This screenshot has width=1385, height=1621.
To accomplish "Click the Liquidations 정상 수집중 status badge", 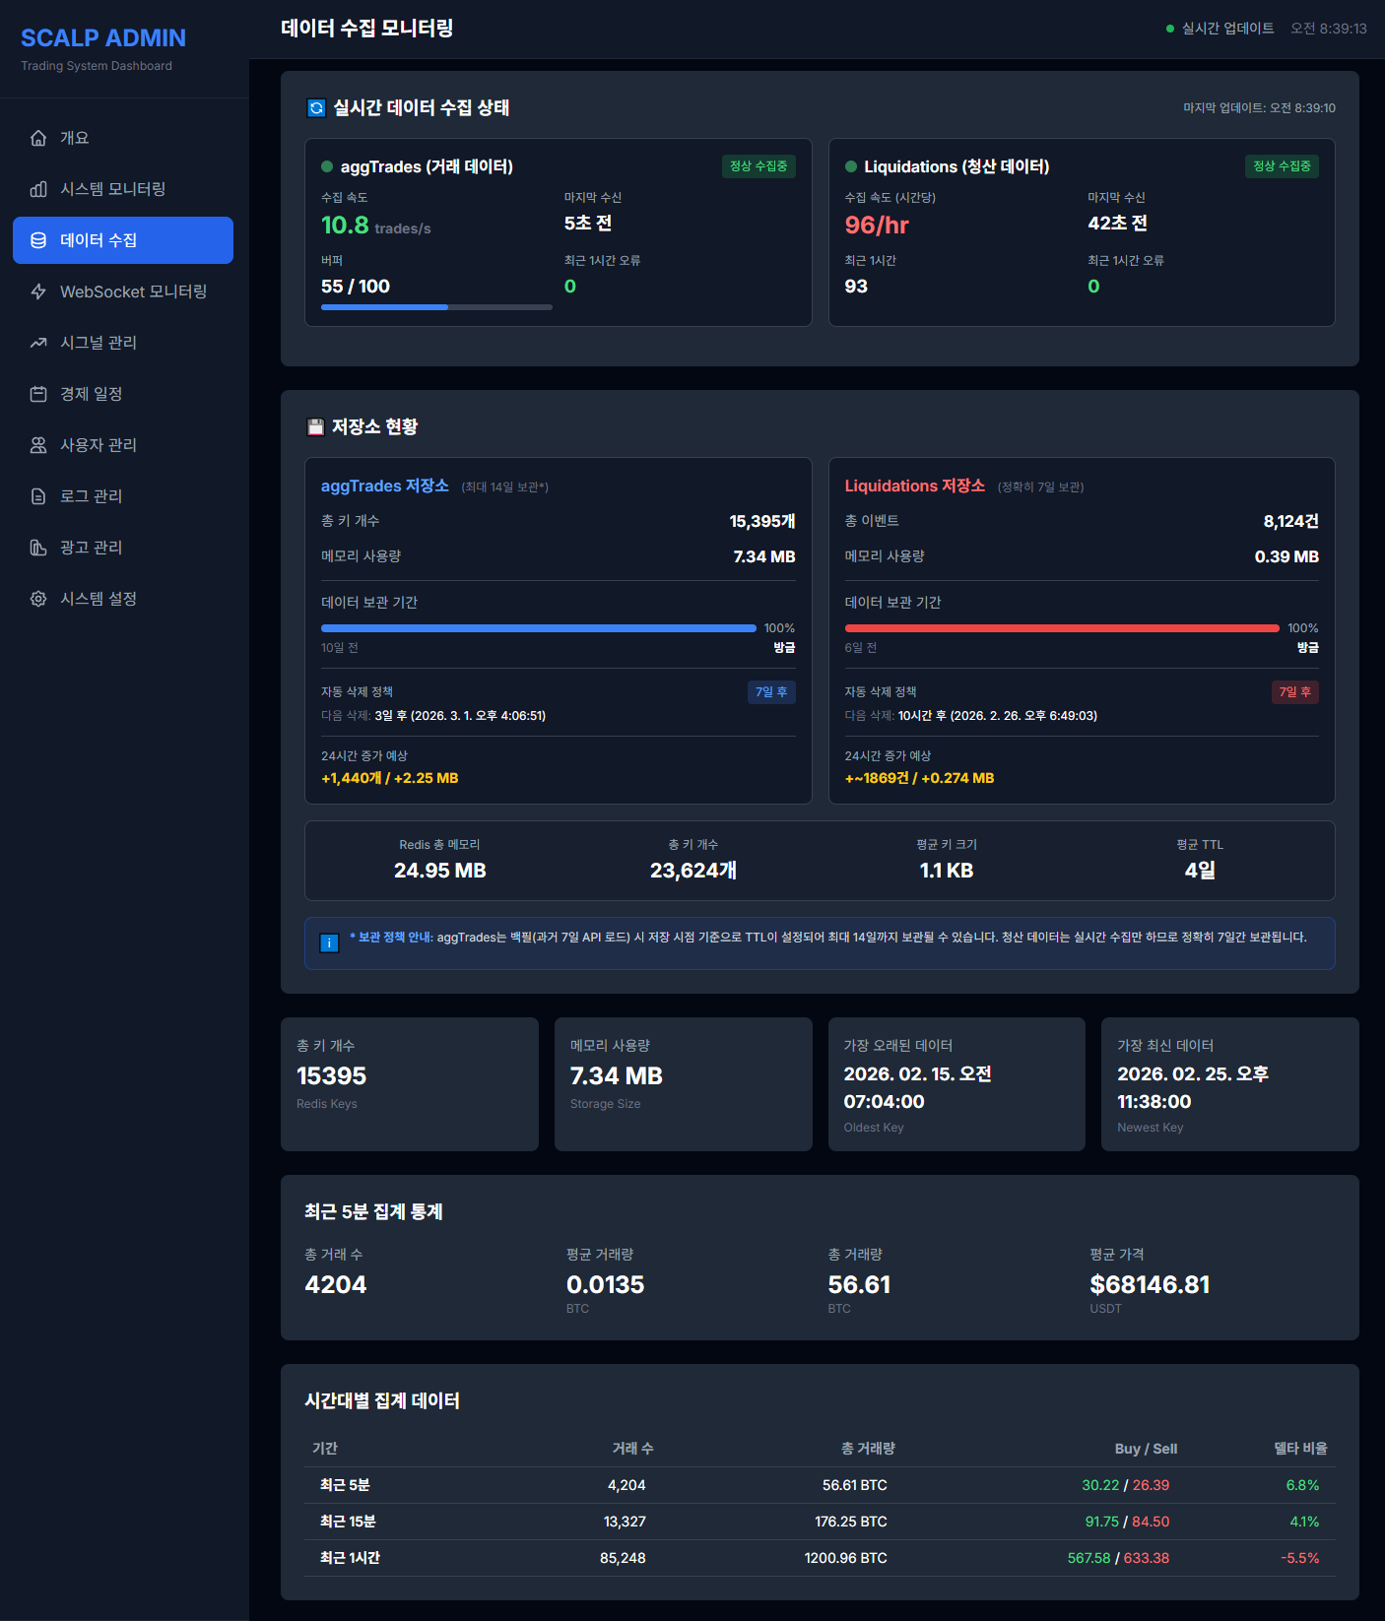I will tap(1281, 166).
